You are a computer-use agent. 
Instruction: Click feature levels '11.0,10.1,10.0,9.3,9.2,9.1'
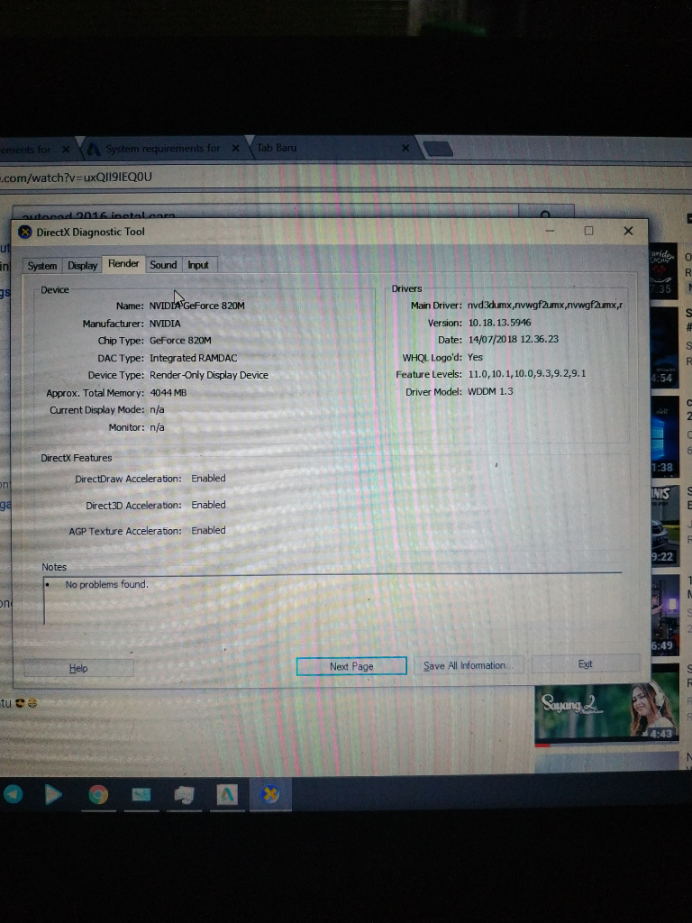point(526,374)
